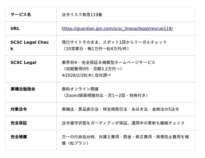Select the 業界初 完全保証＆補償型 description line
This screenshot has width=205, height=158.
[x=108, y=62]
